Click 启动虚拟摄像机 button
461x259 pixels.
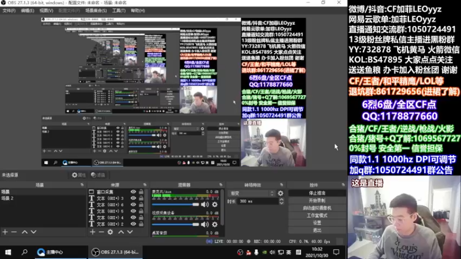tap(317, 208)
